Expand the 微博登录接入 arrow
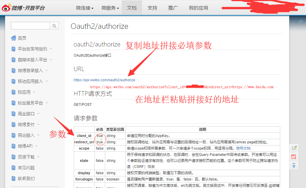Screen dimensions: 306x188 click(47, 70)
